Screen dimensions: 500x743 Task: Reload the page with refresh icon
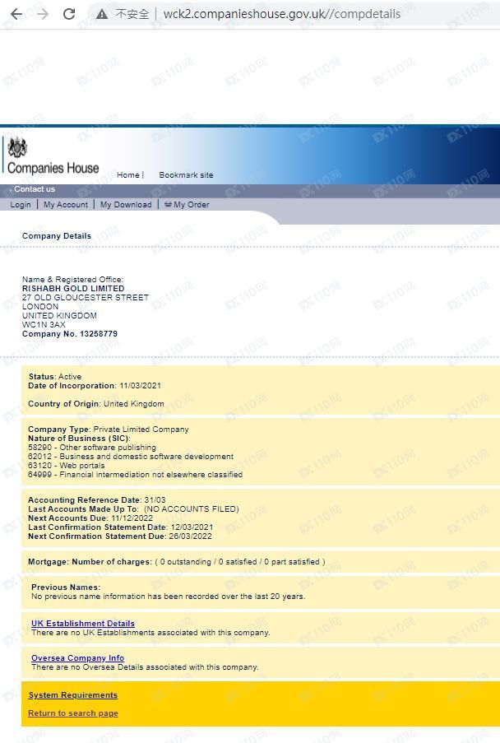69,14
